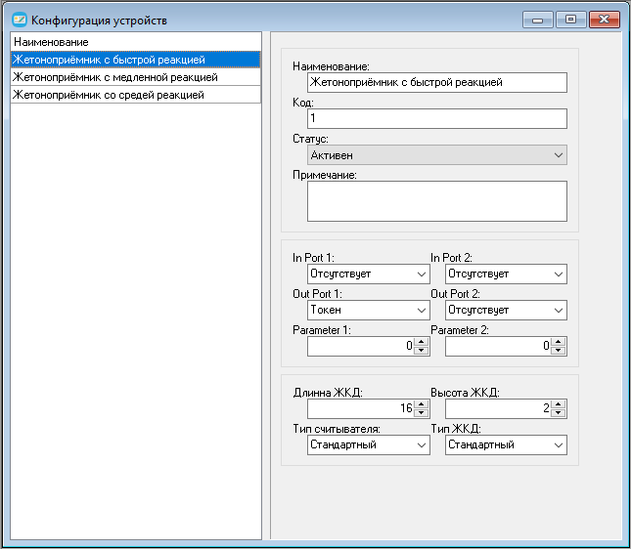
Task: Decrease Высота ЖКД with the down arrow
Action: click(x=559, y=413)
